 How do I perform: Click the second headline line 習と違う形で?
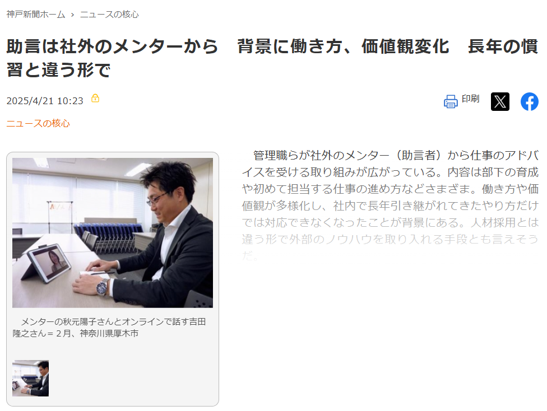59,70
